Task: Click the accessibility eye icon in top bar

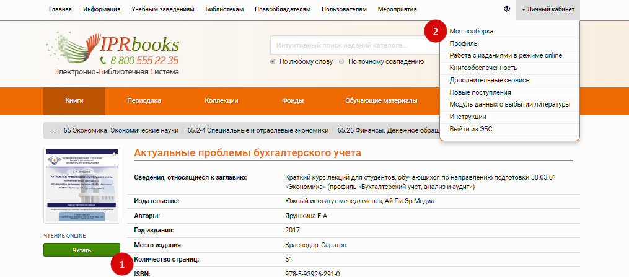Action: [x=507, y=9]
